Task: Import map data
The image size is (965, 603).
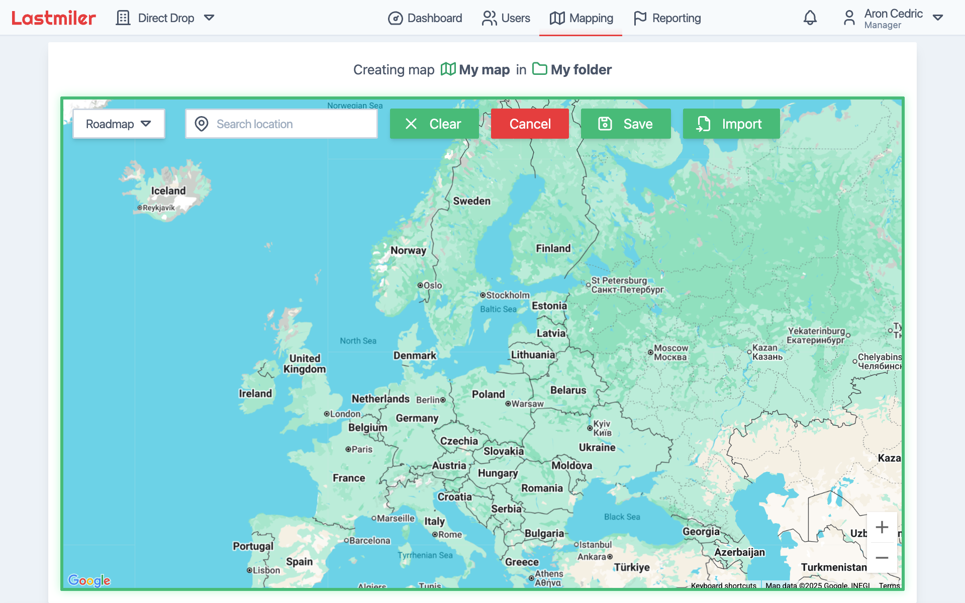Action: click(x=731, y=124)
